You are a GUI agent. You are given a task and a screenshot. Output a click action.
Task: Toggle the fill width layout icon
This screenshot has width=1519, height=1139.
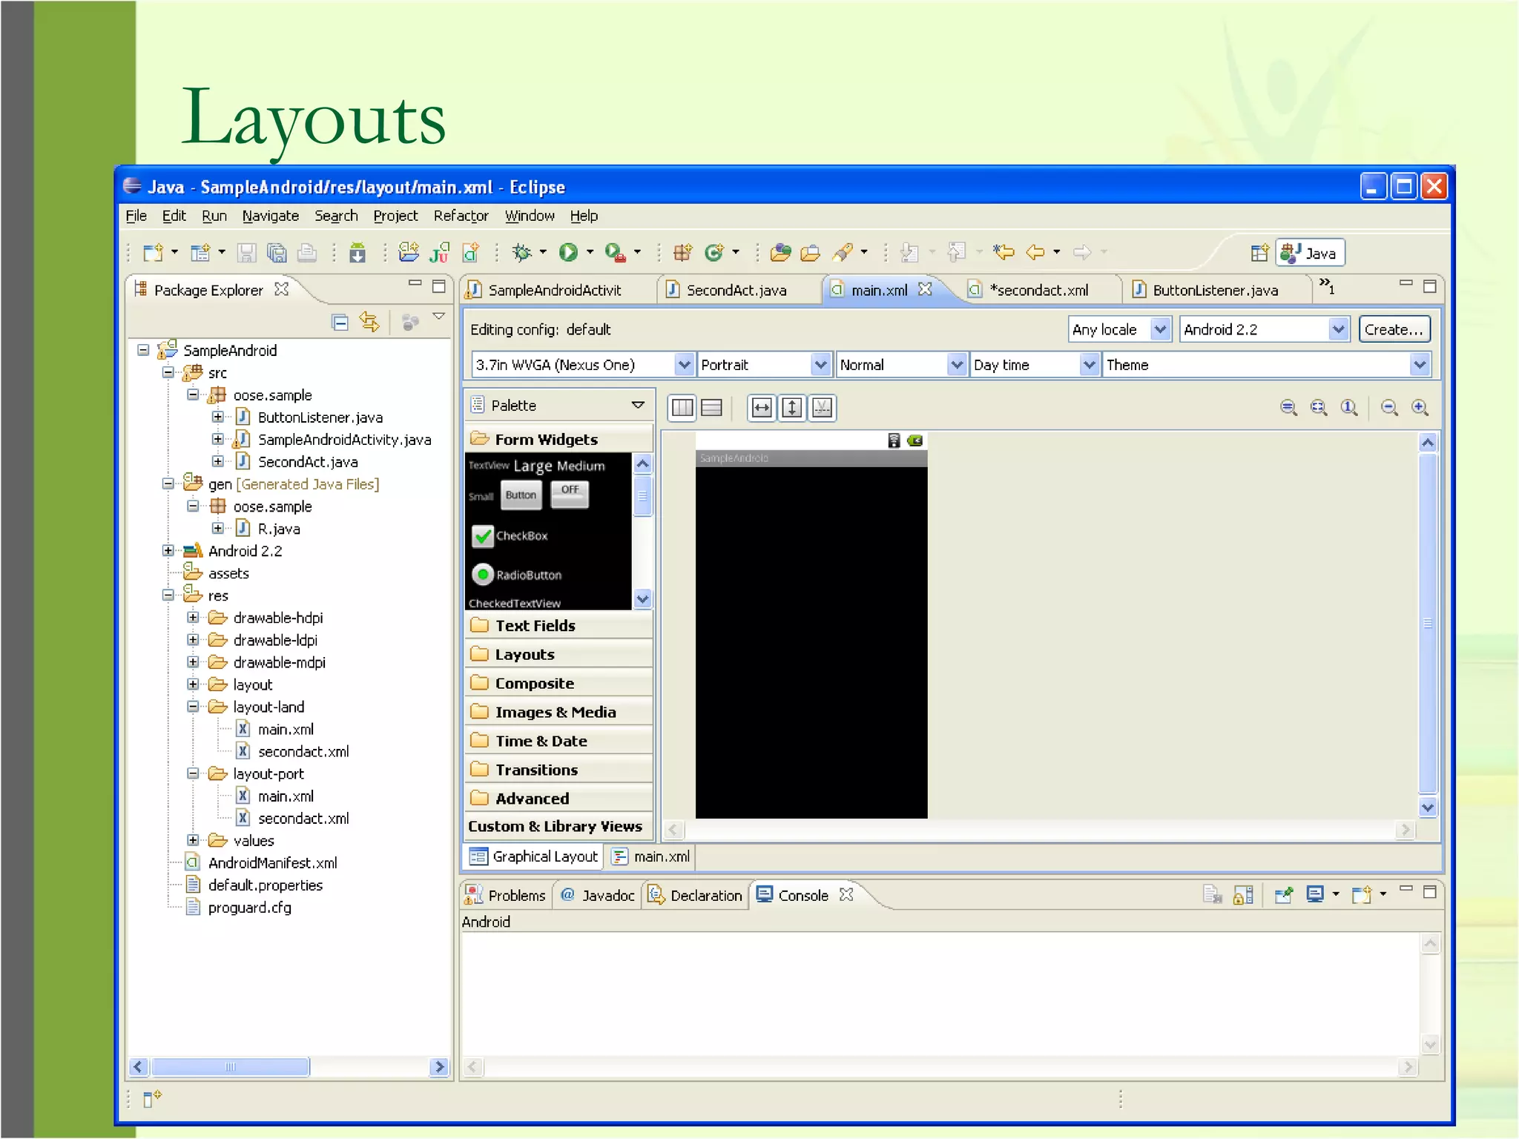pyautogui.click(x=762, y=408)
